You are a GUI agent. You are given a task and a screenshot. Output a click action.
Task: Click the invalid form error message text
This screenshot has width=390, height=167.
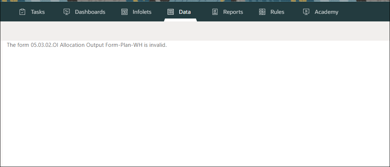coord(87,45)
